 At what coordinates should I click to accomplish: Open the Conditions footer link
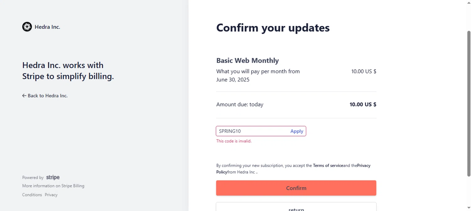pyautogui.click(x=32, y=195)
